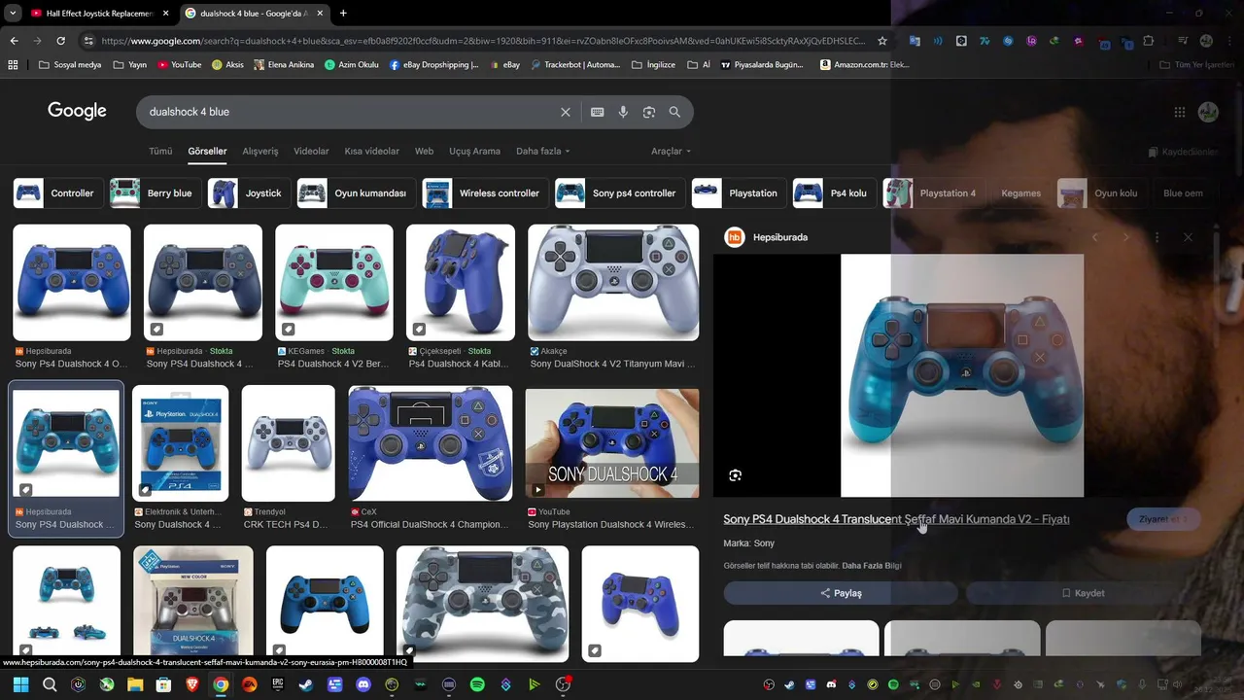Viewport: 1244px width, 700px height.
Task: Click into the dualshock 4 blue search field
Action: coord(350,112)
